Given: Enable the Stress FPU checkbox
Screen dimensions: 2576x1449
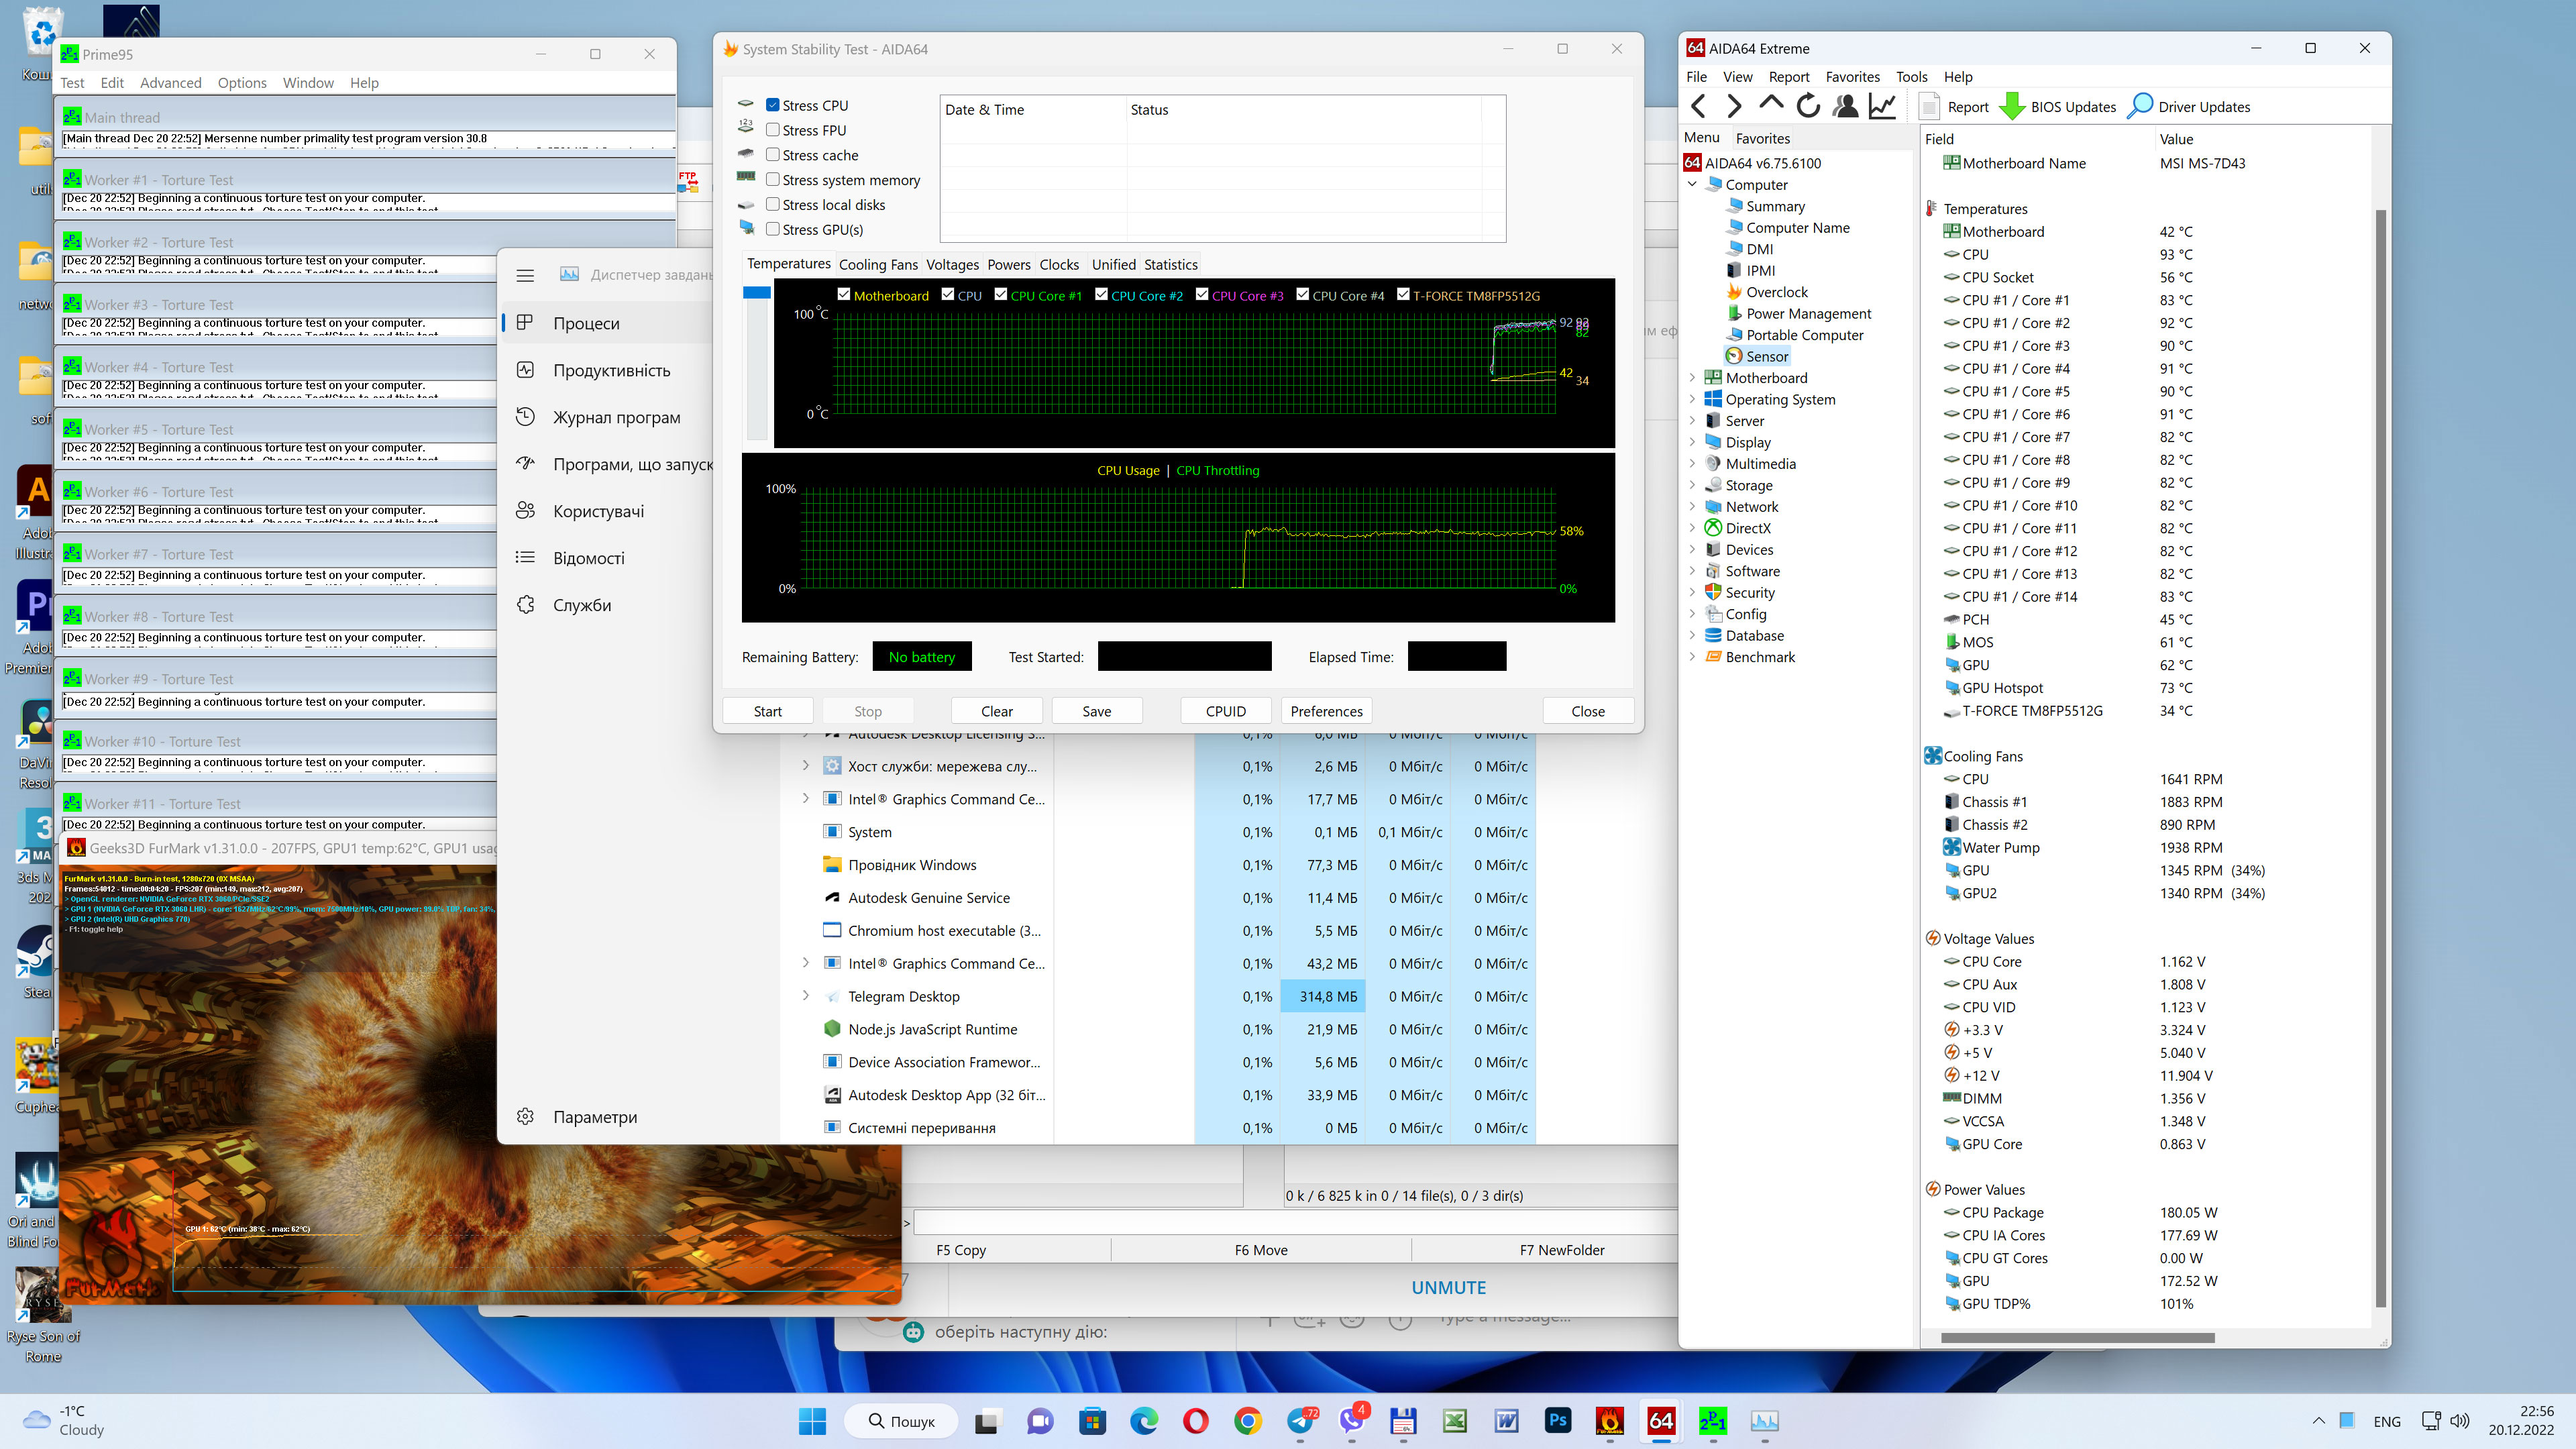Looking at the screenshot, I should [773, 130].
